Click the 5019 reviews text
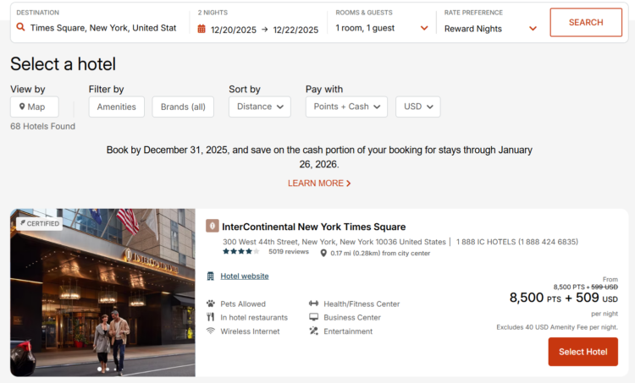635x383 pixels. point(289,252)
